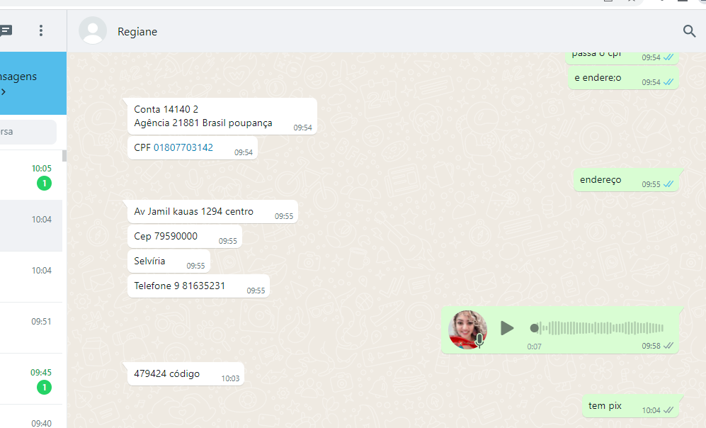Screen dimensions: 706x428
Task: Click the blue notification banner text
Action: (18, 77)
